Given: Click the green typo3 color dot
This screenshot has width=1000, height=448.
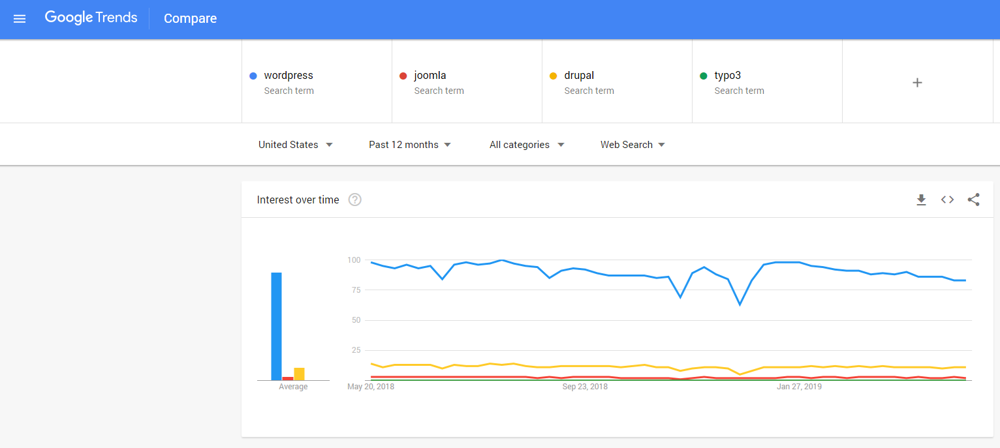Looking at the screenshot, I should click(704, 76).
